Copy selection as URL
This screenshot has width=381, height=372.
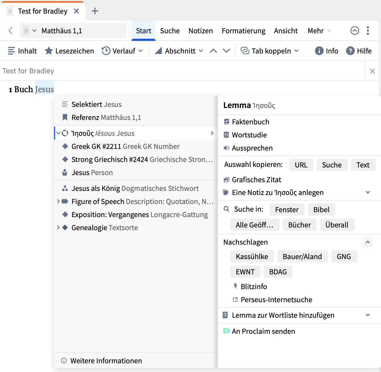(301, 165)
